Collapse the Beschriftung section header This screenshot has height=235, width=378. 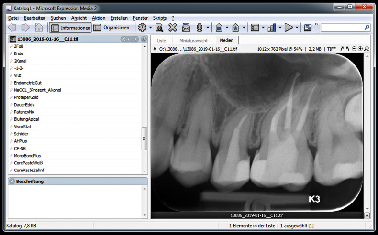(78, 182)
